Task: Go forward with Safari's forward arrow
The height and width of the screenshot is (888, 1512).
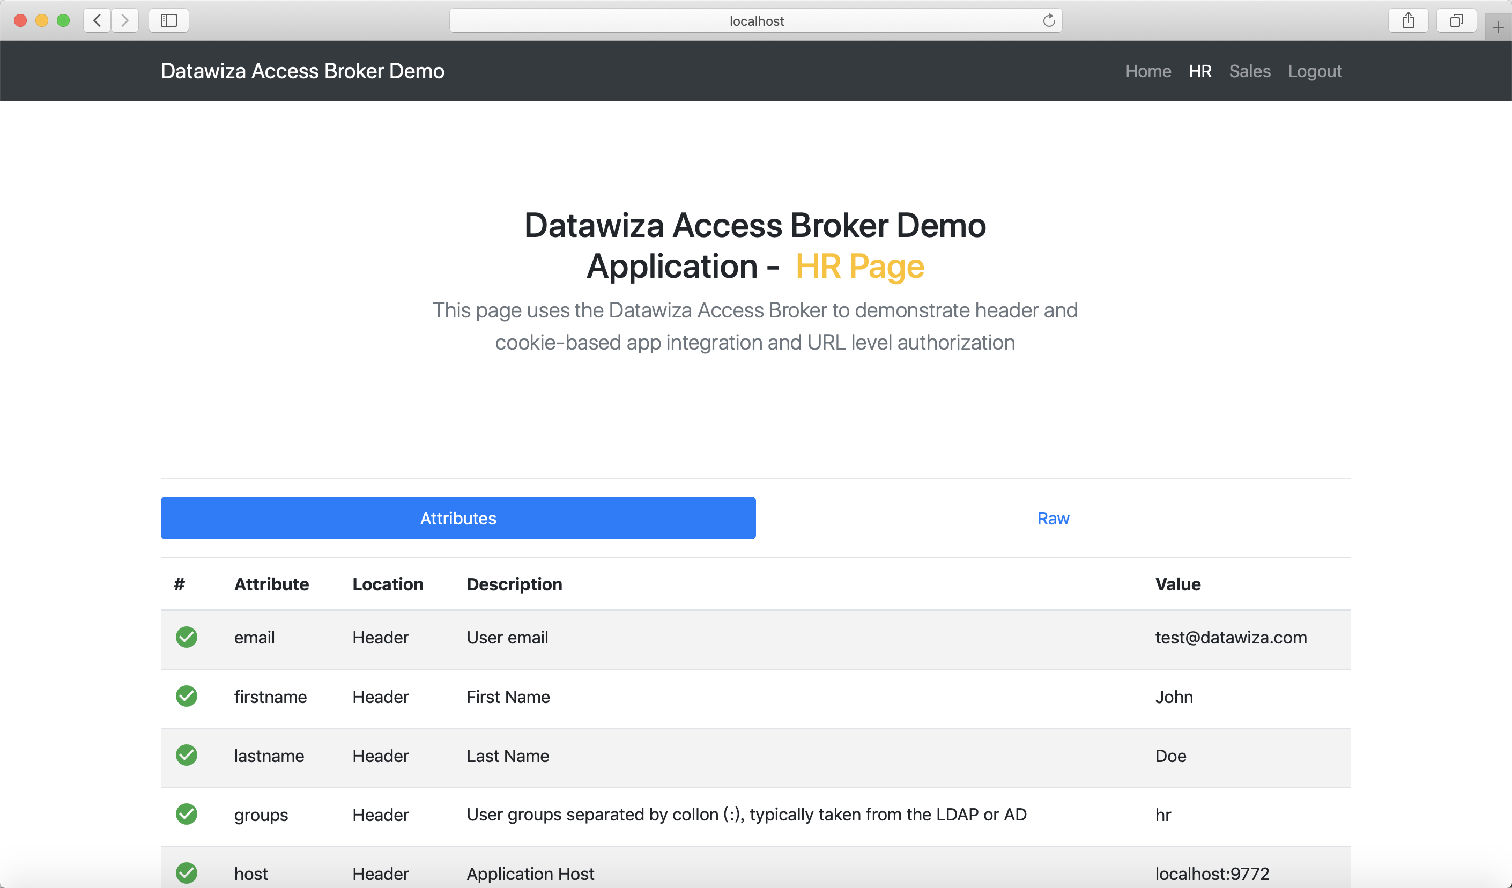Action: coord(125,20)
